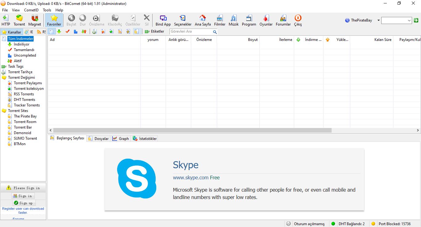Open Bind App from toolbar

(163, 20)
